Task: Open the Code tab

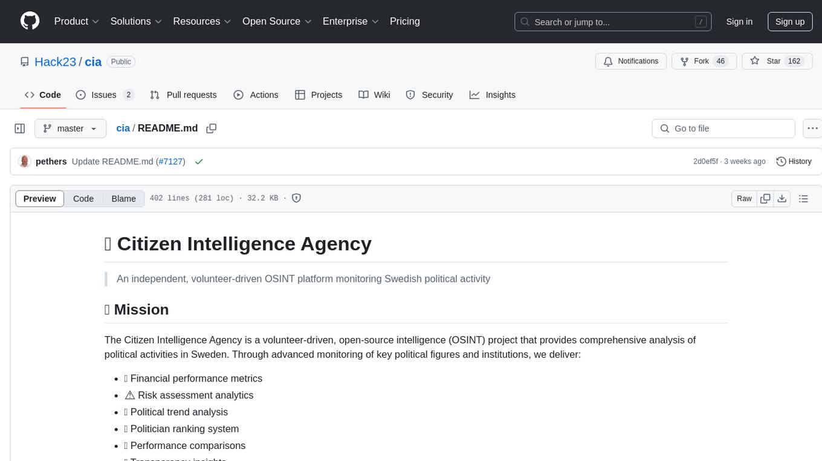Action: (x=43, y=95)
